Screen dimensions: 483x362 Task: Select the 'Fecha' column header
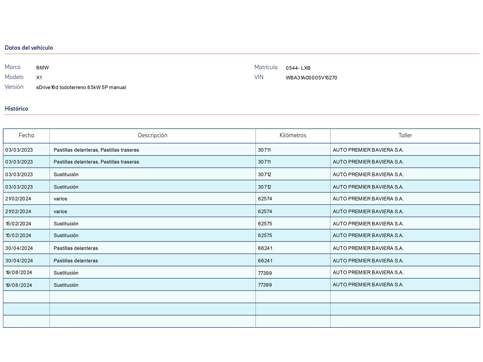(x=26, y=135)
